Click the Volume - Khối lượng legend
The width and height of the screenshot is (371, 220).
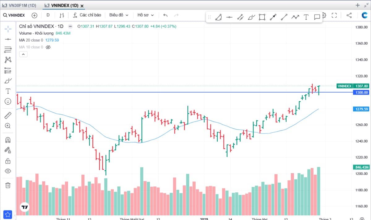[x=36, y=33]
